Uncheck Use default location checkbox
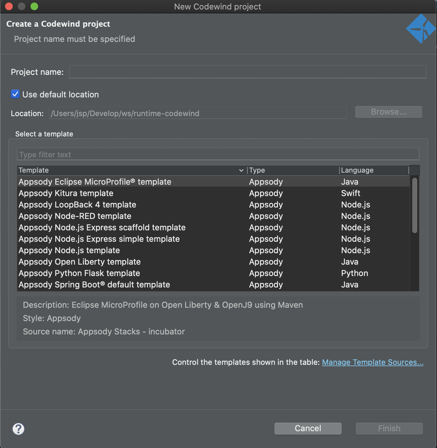 pyautogui.click(x=15, y=94)
